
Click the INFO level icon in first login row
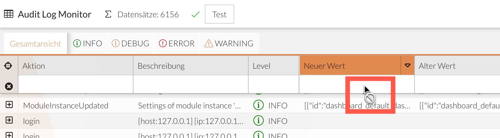(x=258, y=121)
